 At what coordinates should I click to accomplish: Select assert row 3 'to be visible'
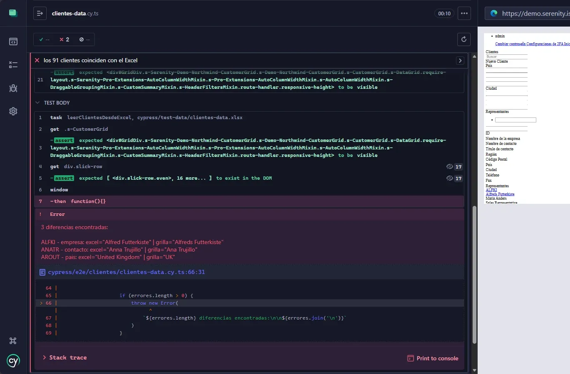[x=249, y=148]
